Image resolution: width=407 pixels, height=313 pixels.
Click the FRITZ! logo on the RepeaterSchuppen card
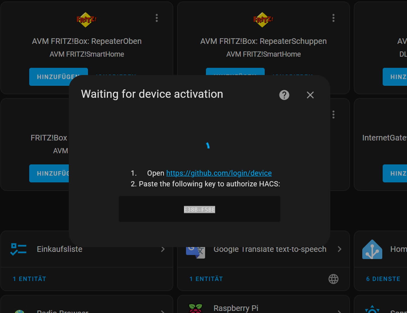pyautogui.click(x=263, y=20)
